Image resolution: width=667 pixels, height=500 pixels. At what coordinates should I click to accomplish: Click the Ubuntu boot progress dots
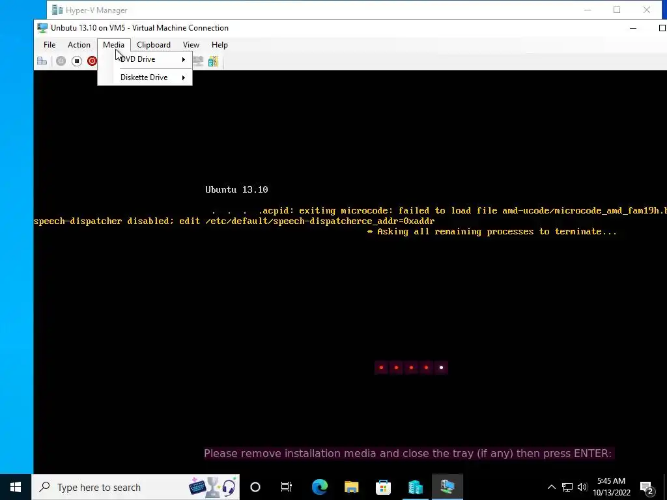(412, 368)
